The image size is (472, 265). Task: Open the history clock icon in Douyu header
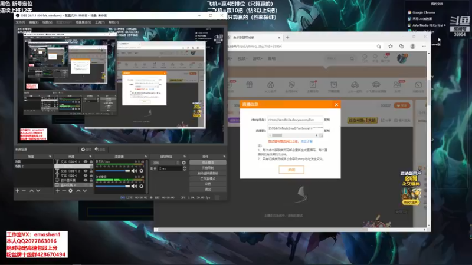click(365, 57)
